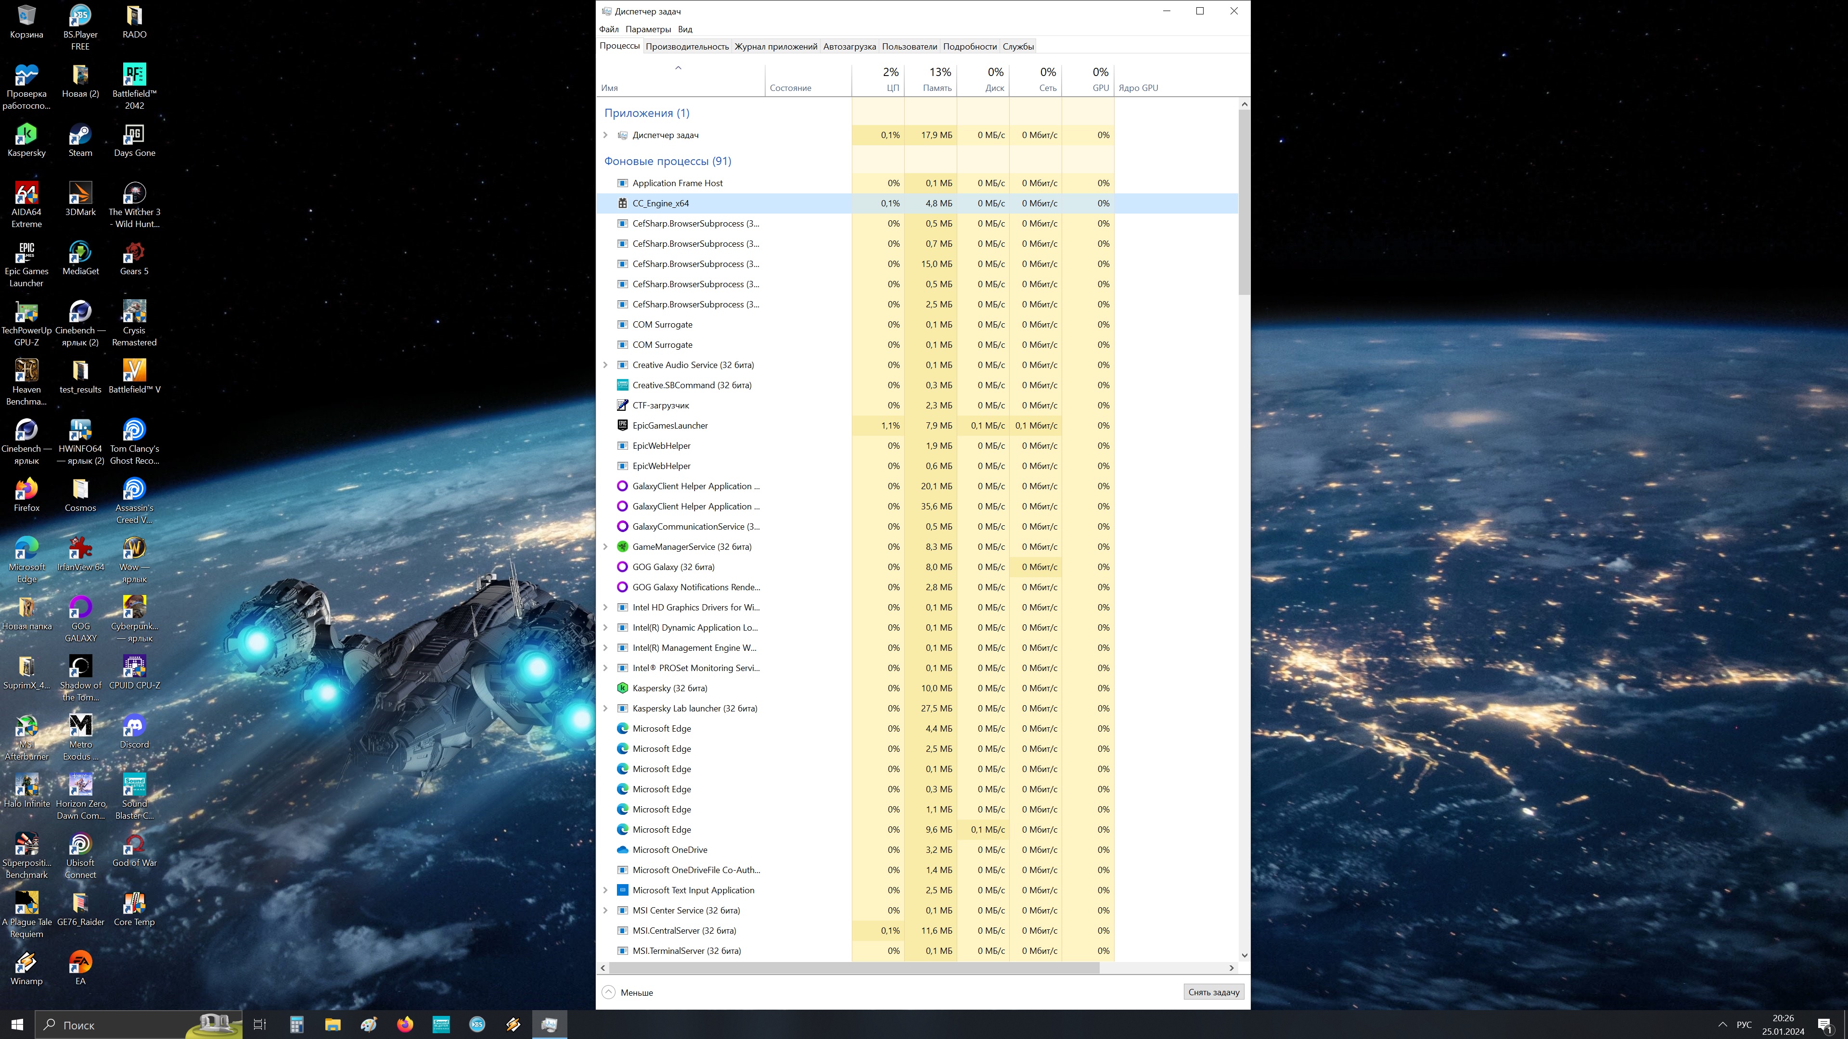Open the File Explorer taskbar icon
1848x1039 pixels.
333,1024
